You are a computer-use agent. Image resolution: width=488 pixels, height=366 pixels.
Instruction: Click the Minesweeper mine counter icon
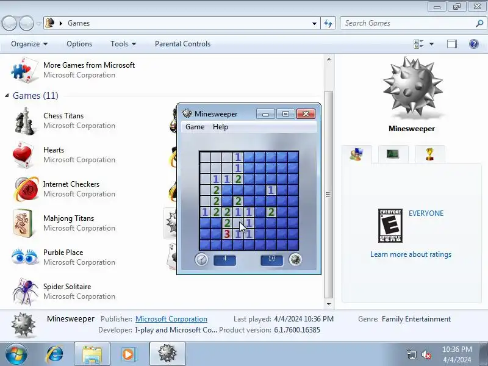point(295,259)
